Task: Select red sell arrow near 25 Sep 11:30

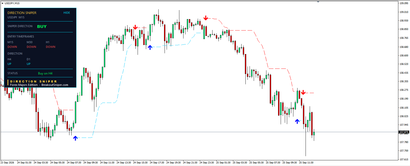Action: (303, 92)
